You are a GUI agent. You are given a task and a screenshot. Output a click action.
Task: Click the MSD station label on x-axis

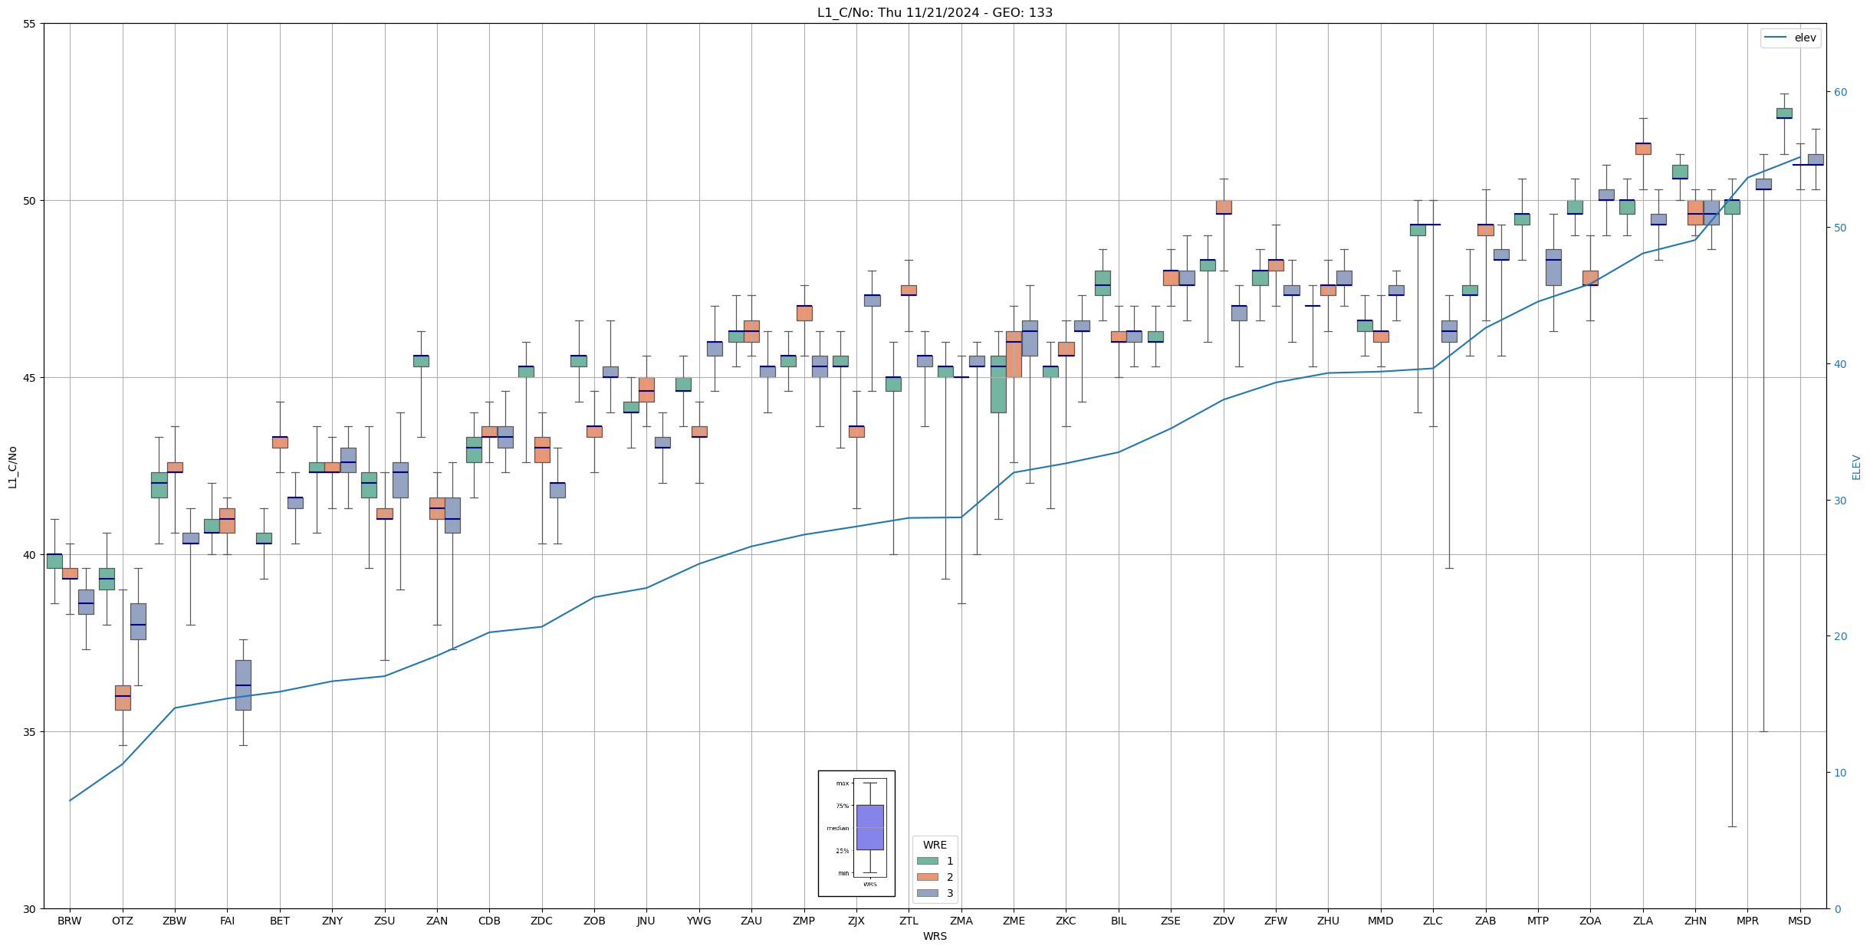point(1799,921)
